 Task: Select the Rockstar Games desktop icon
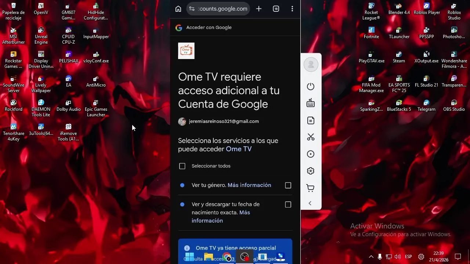click(14, 60)
